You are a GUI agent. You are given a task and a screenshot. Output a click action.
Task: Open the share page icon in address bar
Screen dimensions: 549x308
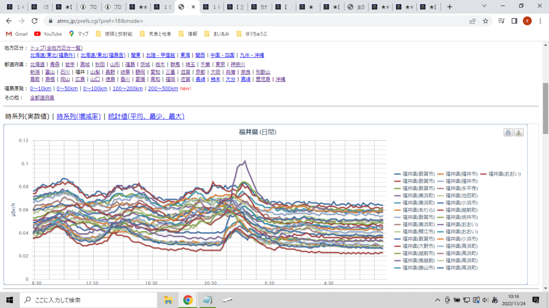coord(473,21)
